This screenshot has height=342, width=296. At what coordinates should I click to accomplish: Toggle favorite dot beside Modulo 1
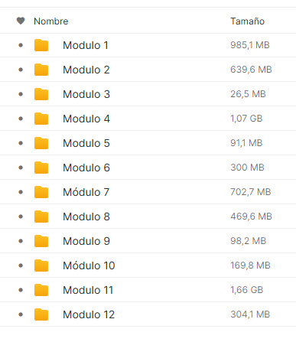[x=21, y=45]
